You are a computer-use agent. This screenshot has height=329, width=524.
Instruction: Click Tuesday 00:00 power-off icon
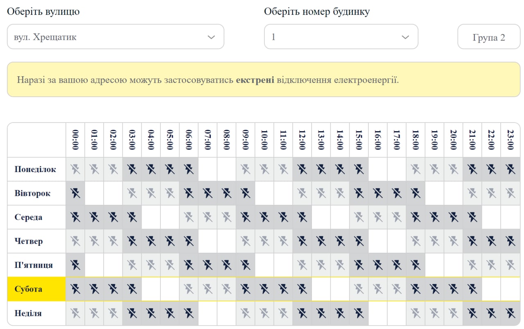tap(75, 193)
